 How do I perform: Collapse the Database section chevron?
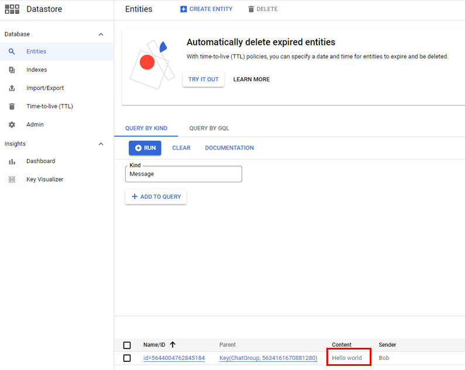(x=101, y=34)
